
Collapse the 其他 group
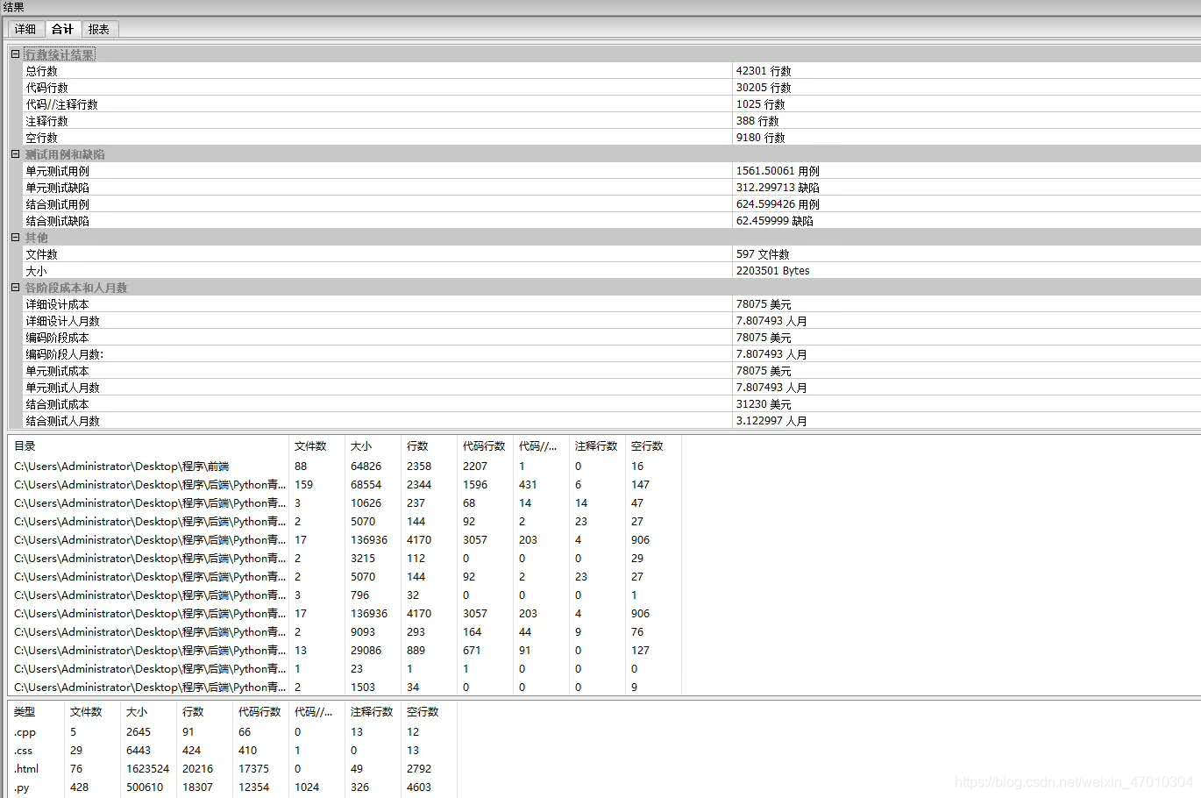[x=15, y=238]
